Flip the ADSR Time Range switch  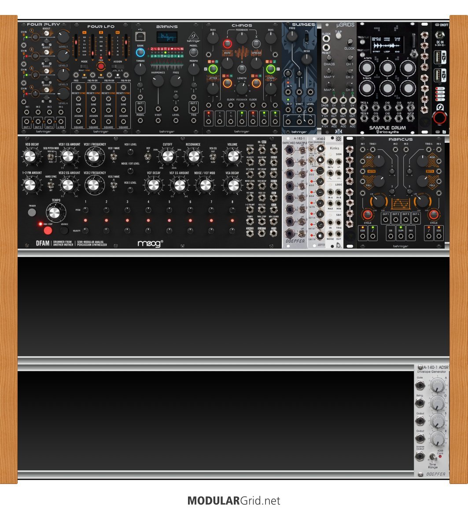(433, 457)
